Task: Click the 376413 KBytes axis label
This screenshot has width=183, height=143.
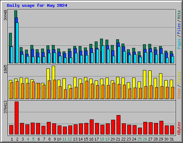Action: tap(5, 107)
